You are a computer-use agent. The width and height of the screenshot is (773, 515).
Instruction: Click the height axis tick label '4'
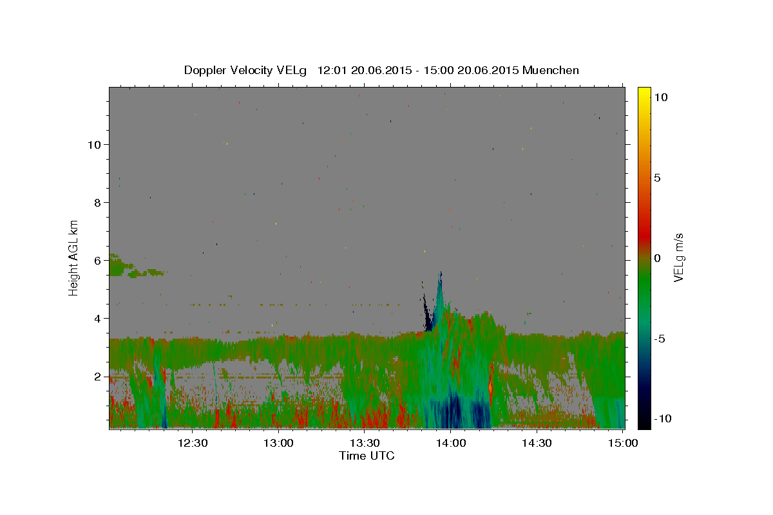pyautogui.click(x=98, y=319)
